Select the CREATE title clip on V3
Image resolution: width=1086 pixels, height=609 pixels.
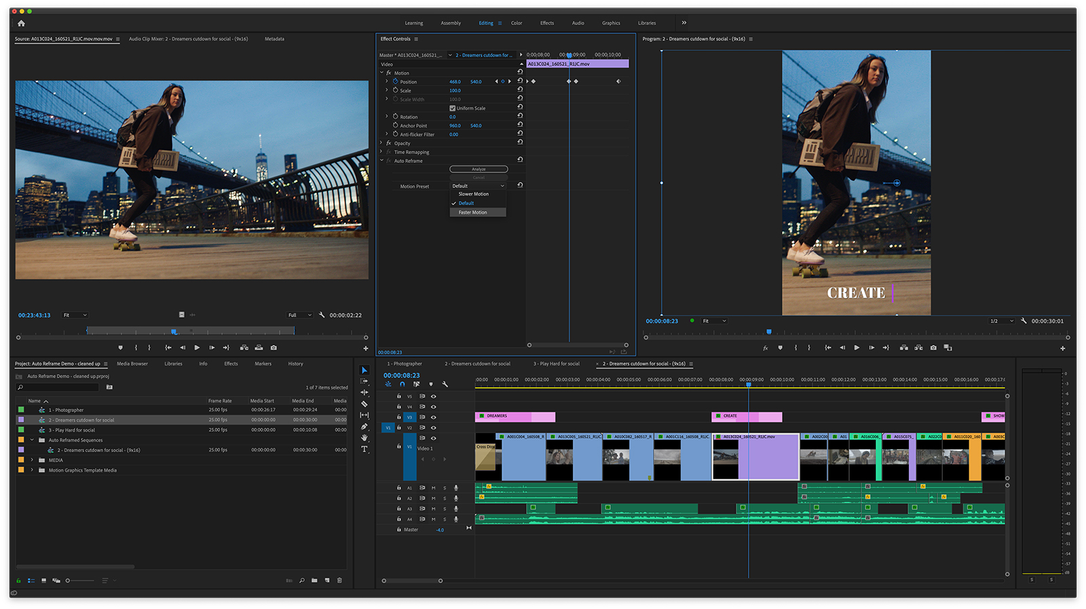747,416
